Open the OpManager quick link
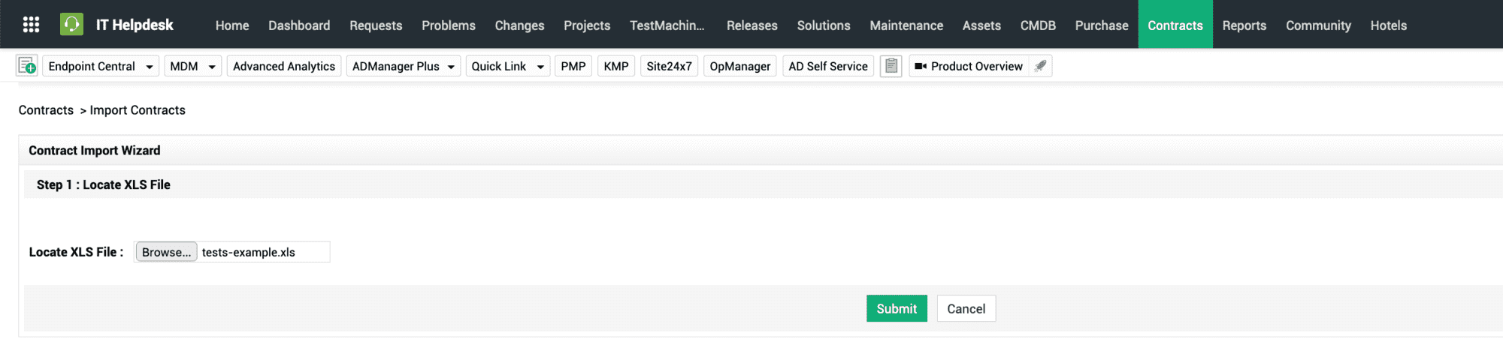The height and width of the screenshot is (339, 1503). tap(740, 66)
